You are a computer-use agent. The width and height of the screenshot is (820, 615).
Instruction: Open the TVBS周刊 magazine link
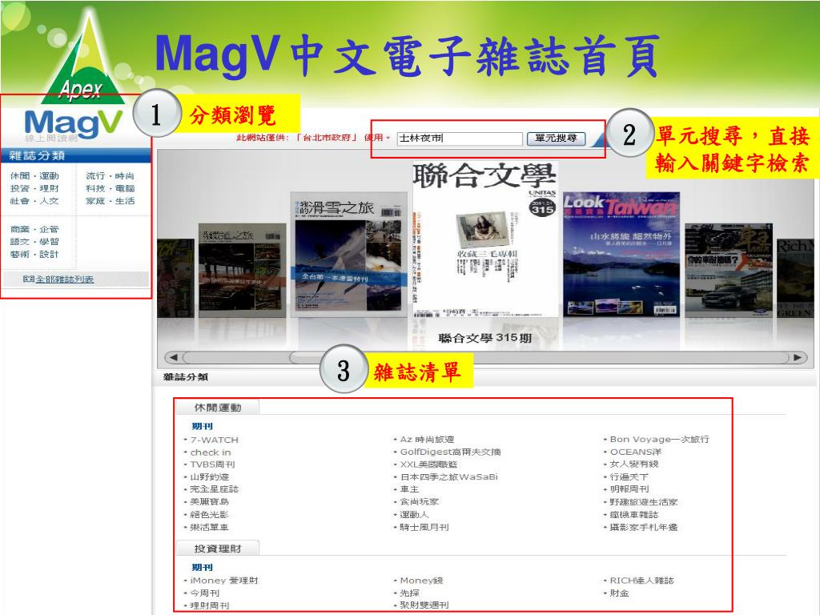point(212,464)
